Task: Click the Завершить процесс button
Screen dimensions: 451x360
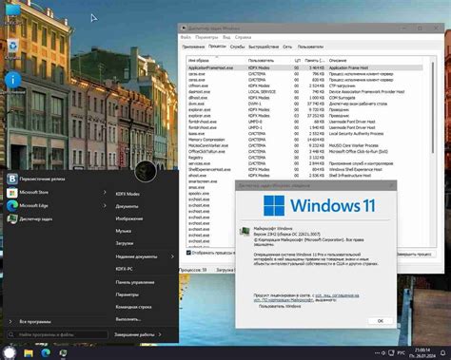Action: tap(416, 254)
